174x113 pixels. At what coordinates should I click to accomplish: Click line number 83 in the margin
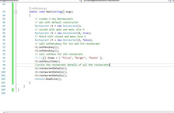tap(4, 12)
